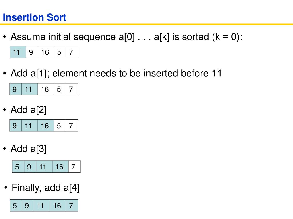Image resolution: width=293 pixels, height=219 pixels.
Task: Click the unhighlighted 7 cell under Add a[3]
Action: (x=74, y=167)
